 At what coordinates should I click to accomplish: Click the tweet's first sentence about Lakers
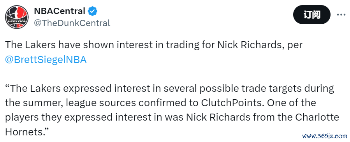pyautogui.click(x=154, y=45)
